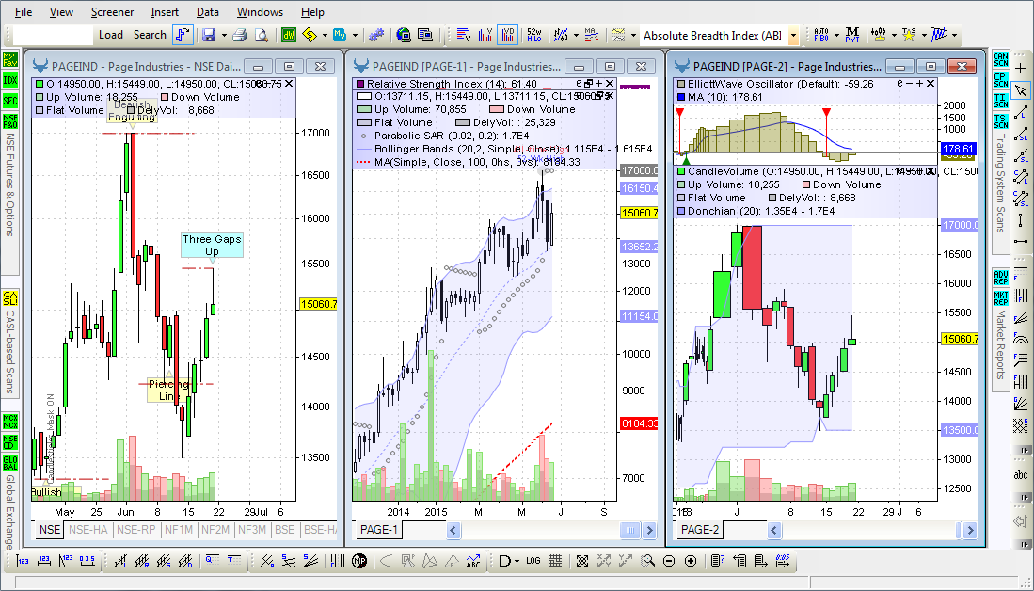Viewport: 1034px width, 591px height.
Task: Click the PAGE-2 scroll right arrow
Action: coord(970,530)
